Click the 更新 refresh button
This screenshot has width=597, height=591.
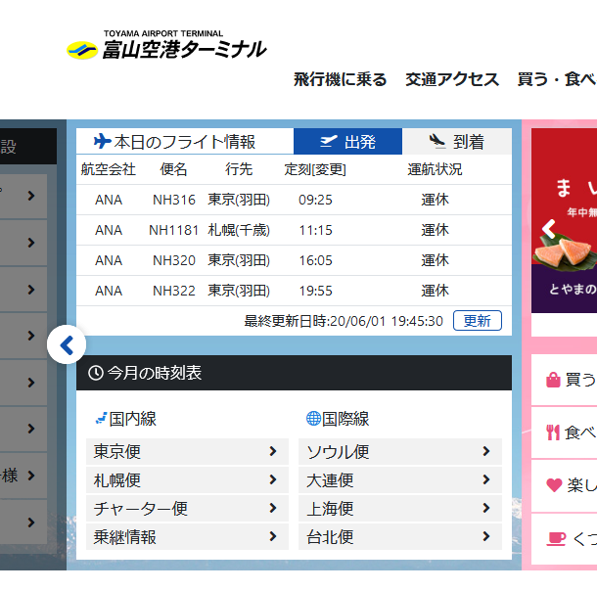click(x=477, y=321)
